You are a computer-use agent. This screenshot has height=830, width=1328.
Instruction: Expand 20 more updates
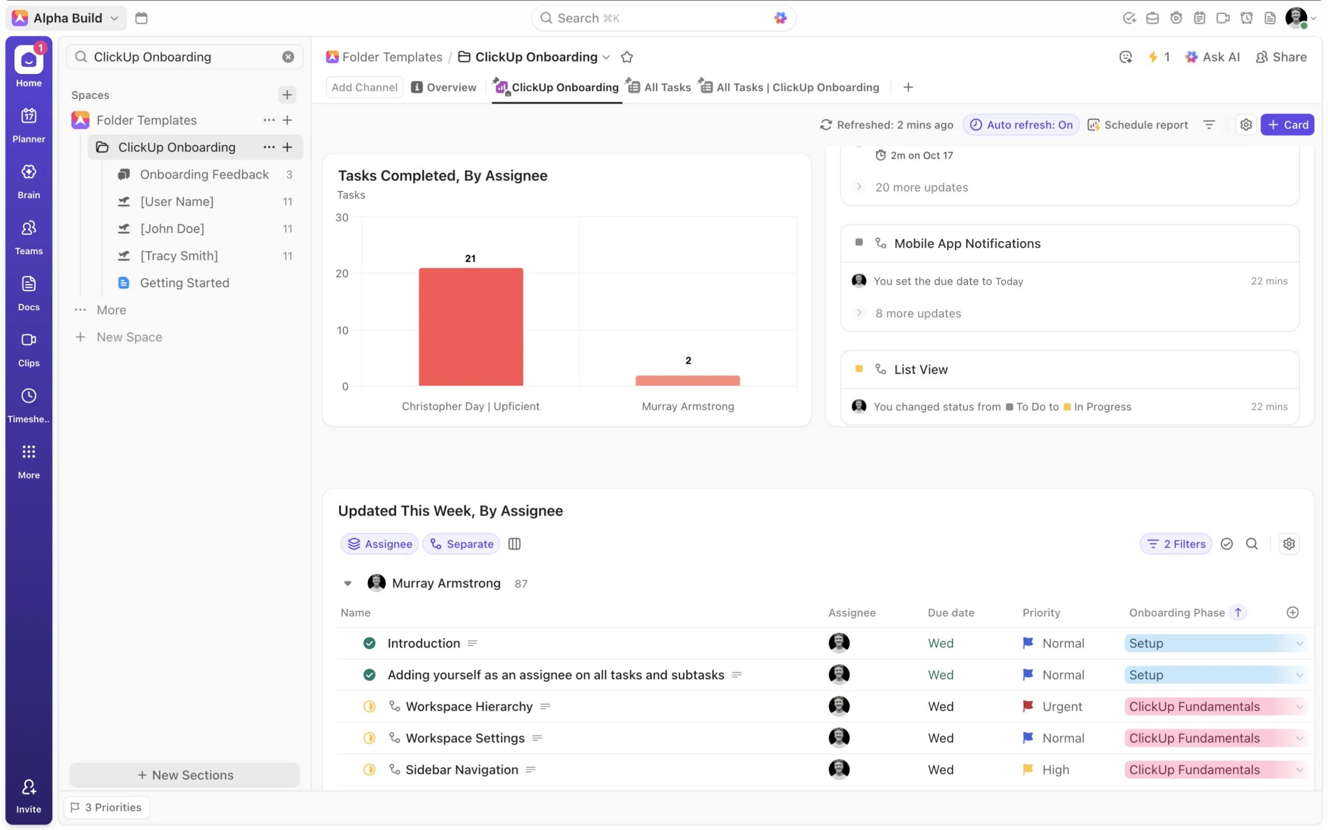921,187
